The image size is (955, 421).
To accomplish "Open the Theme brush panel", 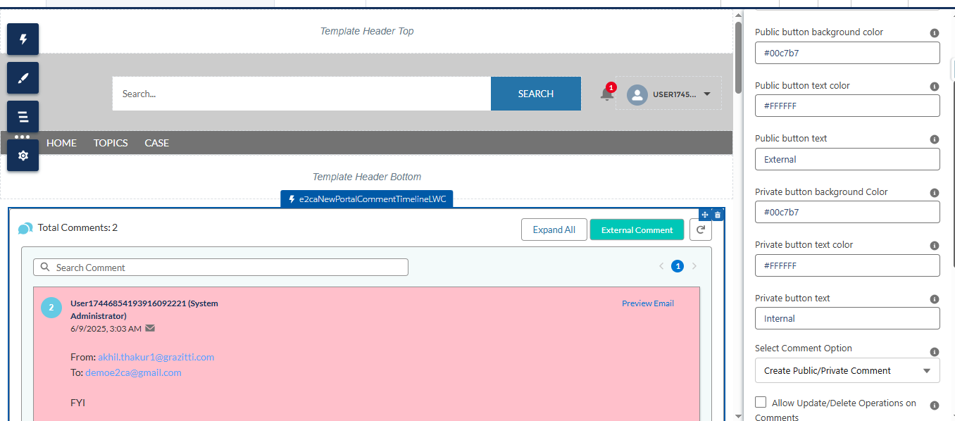I will [x=23, y=77].
